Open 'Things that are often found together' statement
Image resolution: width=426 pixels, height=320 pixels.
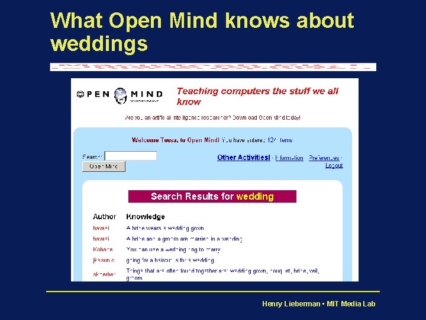[223, 274]
